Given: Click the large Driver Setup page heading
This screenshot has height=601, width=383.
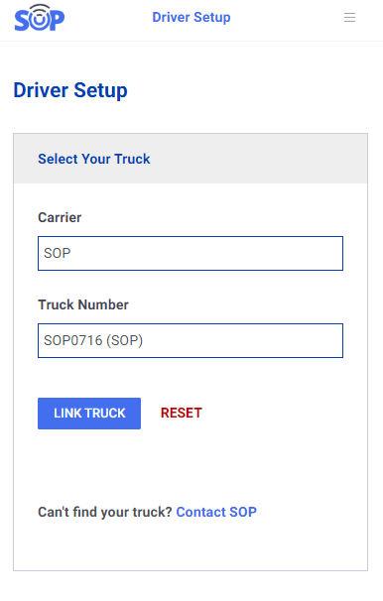Looking at the screenshot, I should (x=70, y=90).
